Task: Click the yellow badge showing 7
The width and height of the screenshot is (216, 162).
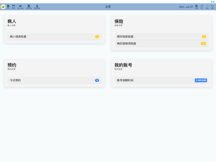Action: coord(97,37)
